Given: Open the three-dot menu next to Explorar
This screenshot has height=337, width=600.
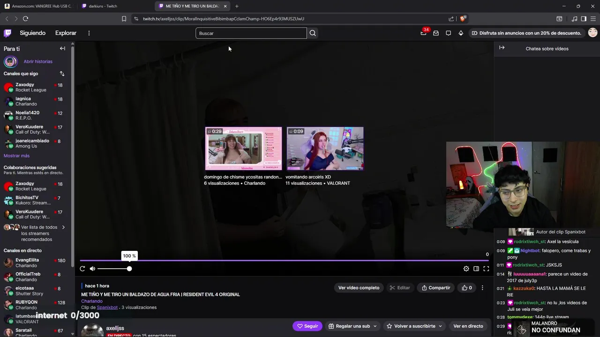Looking at the screenshot, I should 89,33.
